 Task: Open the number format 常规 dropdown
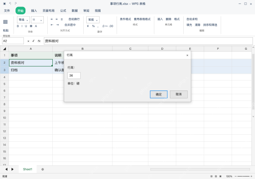coord(93,20)
